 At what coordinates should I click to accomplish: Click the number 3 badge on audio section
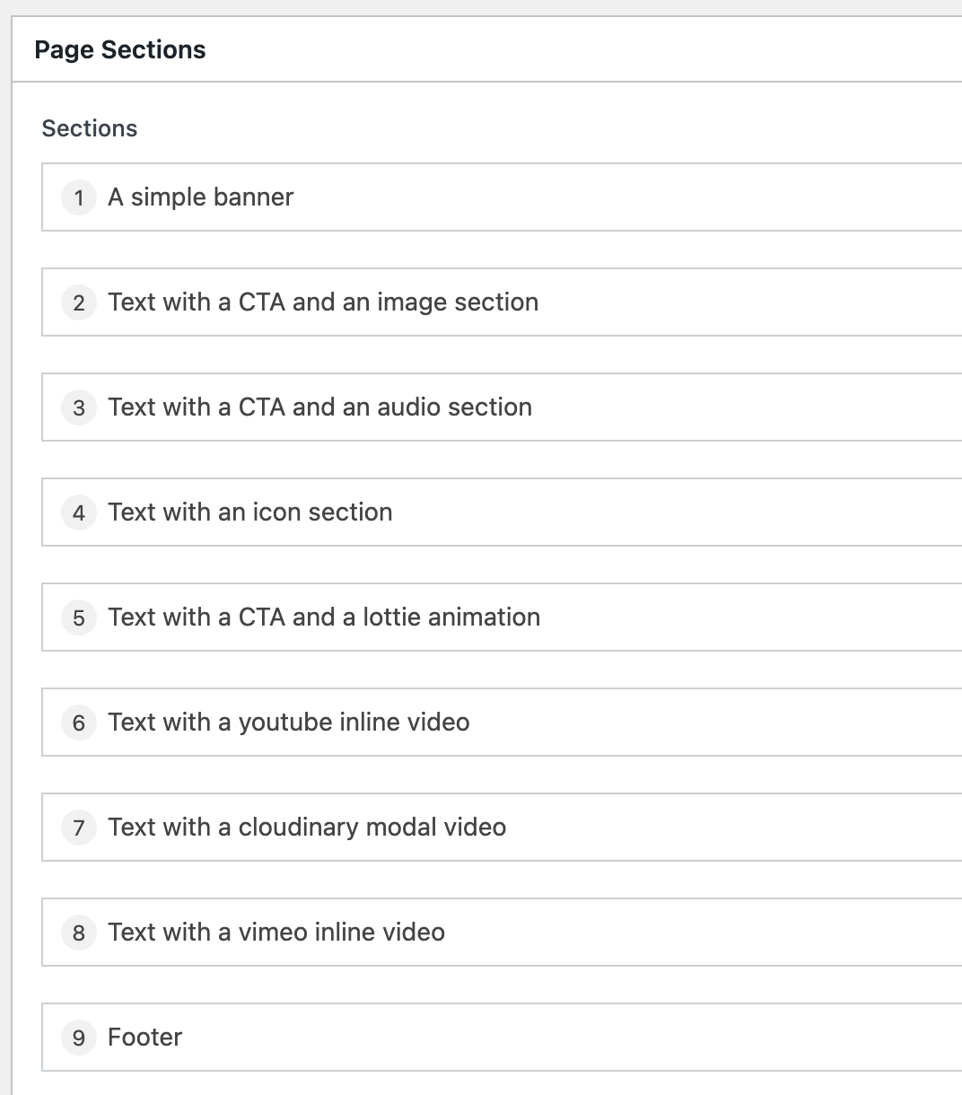click(x=79, y=407)
